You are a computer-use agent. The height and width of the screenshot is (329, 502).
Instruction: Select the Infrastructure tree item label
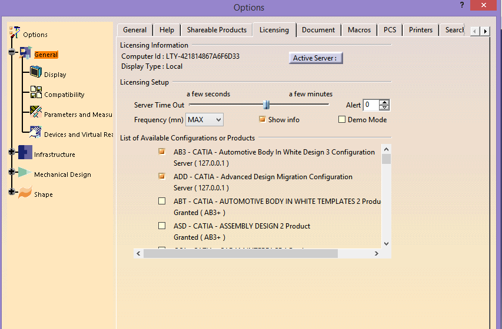(x=54, y=155)
